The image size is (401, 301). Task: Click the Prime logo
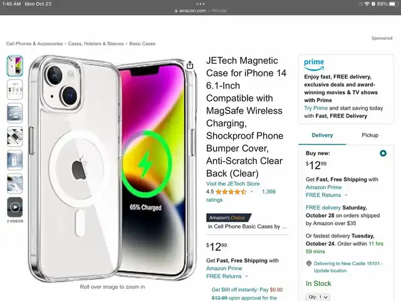click(314, 65)
